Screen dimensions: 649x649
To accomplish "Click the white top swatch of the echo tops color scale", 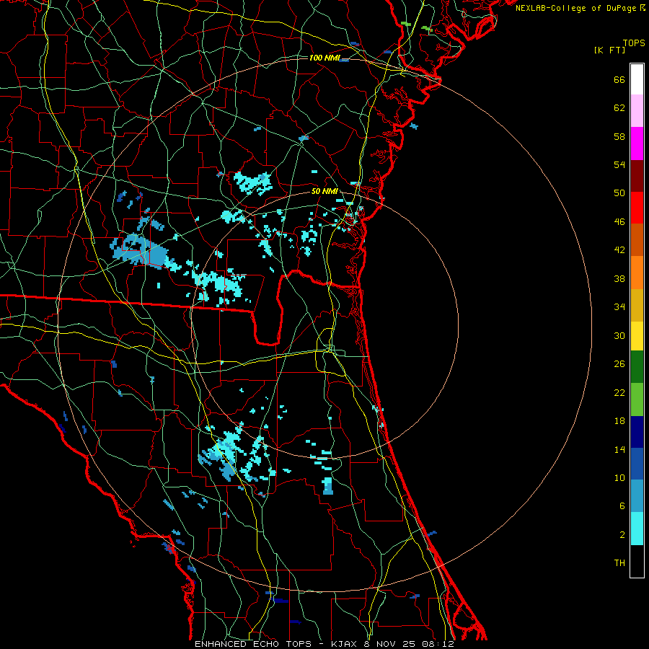I will coord(637,79).
